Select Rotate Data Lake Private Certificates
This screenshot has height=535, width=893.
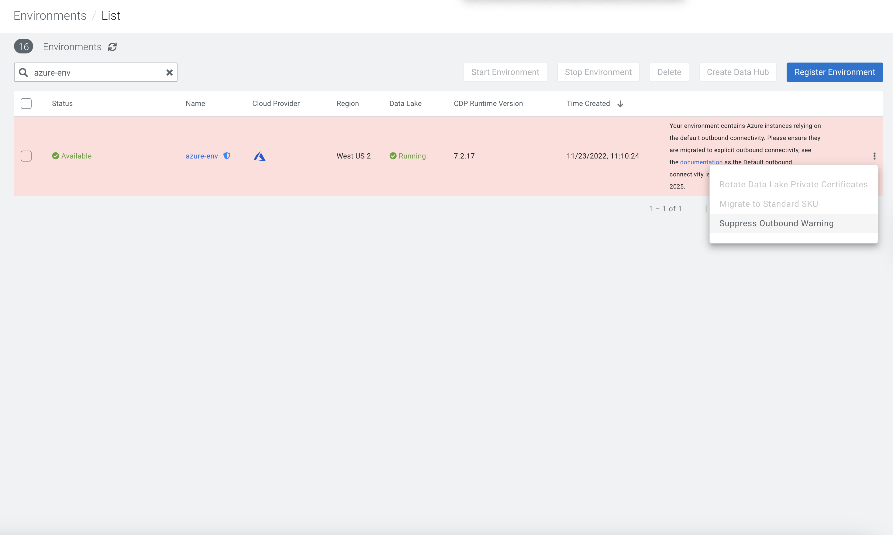[793, 184]
